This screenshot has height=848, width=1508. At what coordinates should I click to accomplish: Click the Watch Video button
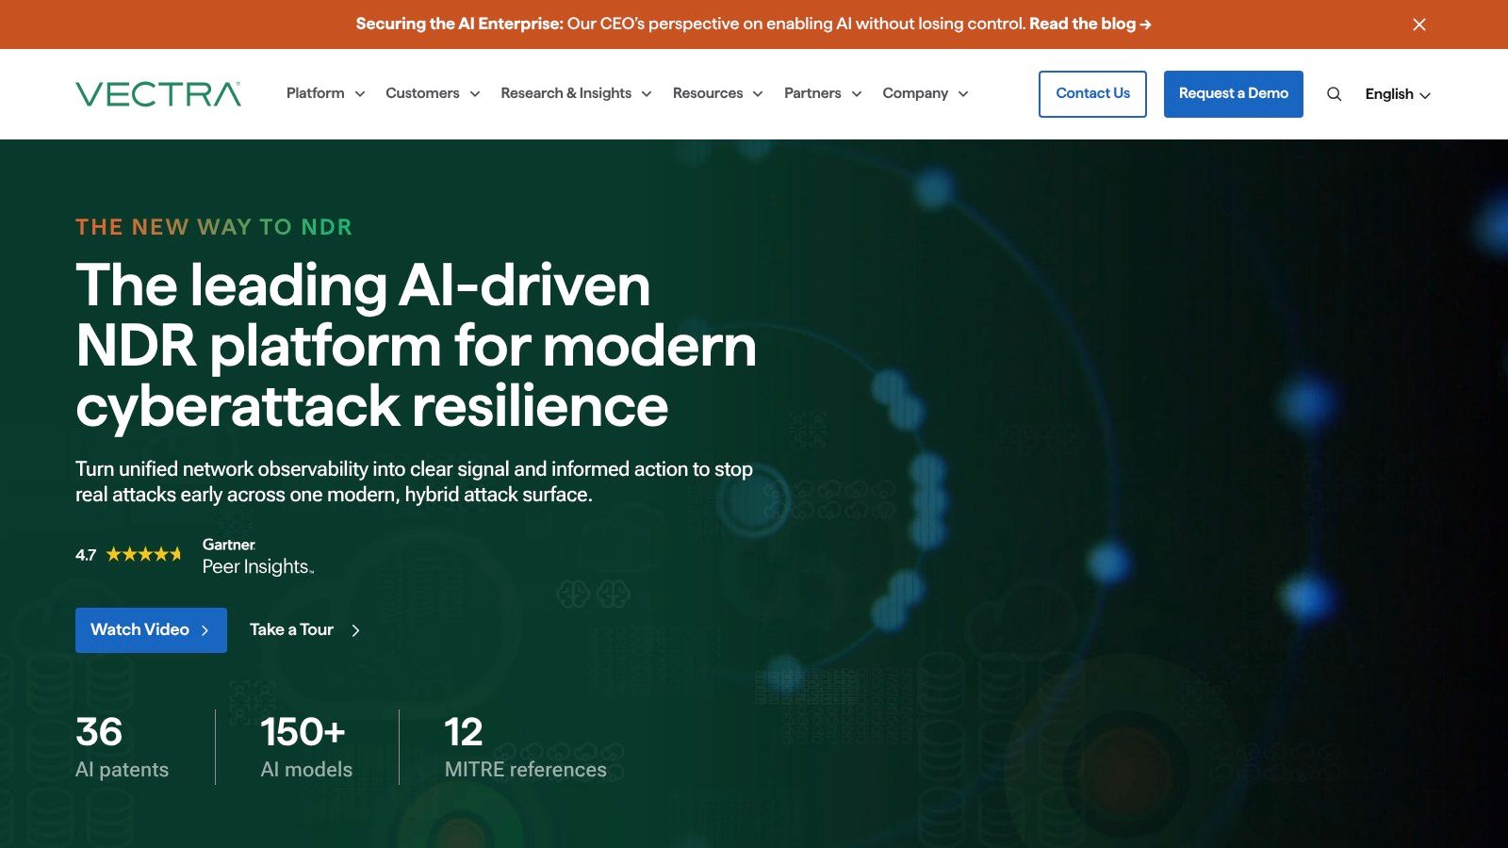151,629
